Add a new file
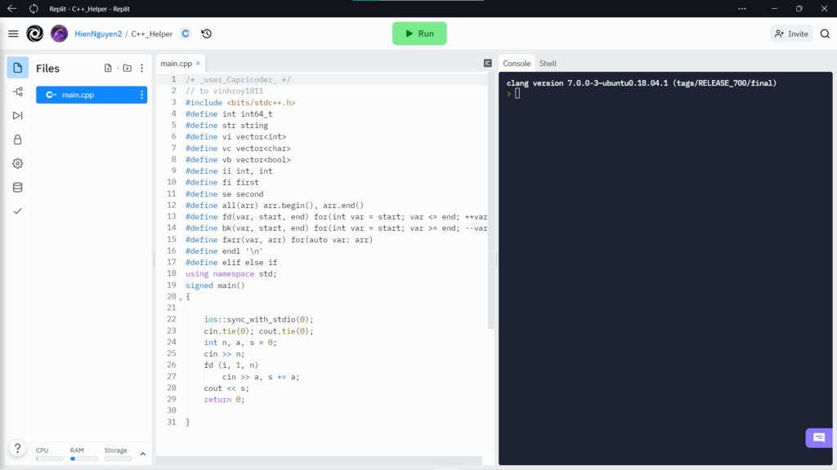837x470 pixels. point(109,69)
